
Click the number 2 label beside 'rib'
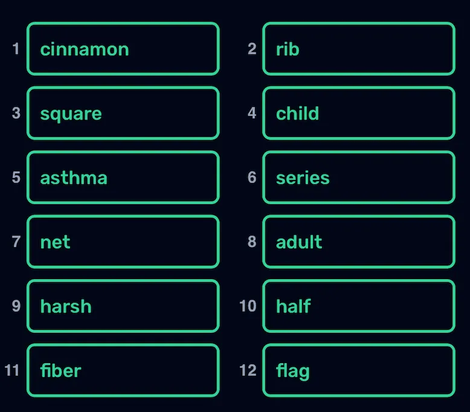(x=252, y=49)
